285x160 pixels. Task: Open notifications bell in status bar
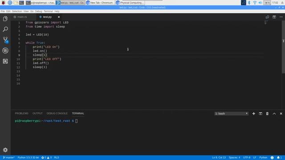click(x=279, y=158)
